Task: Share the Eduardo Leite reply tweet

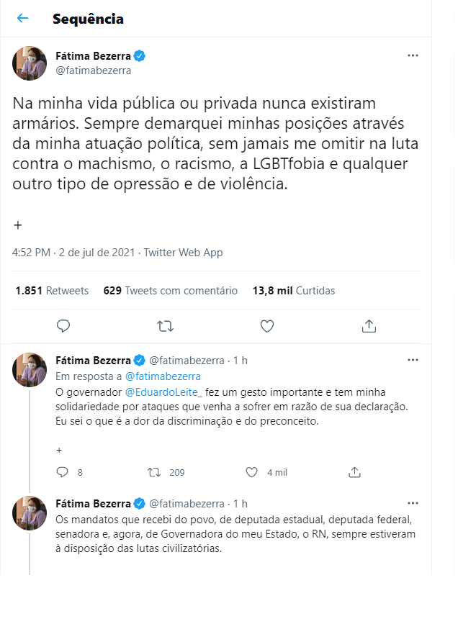Action: click(354, 472)
